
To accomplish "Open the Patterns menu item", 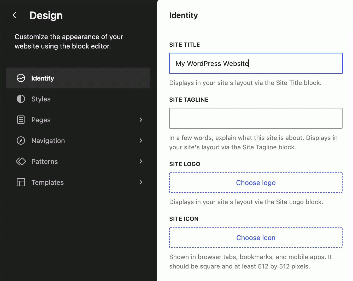I will (78, 161).
